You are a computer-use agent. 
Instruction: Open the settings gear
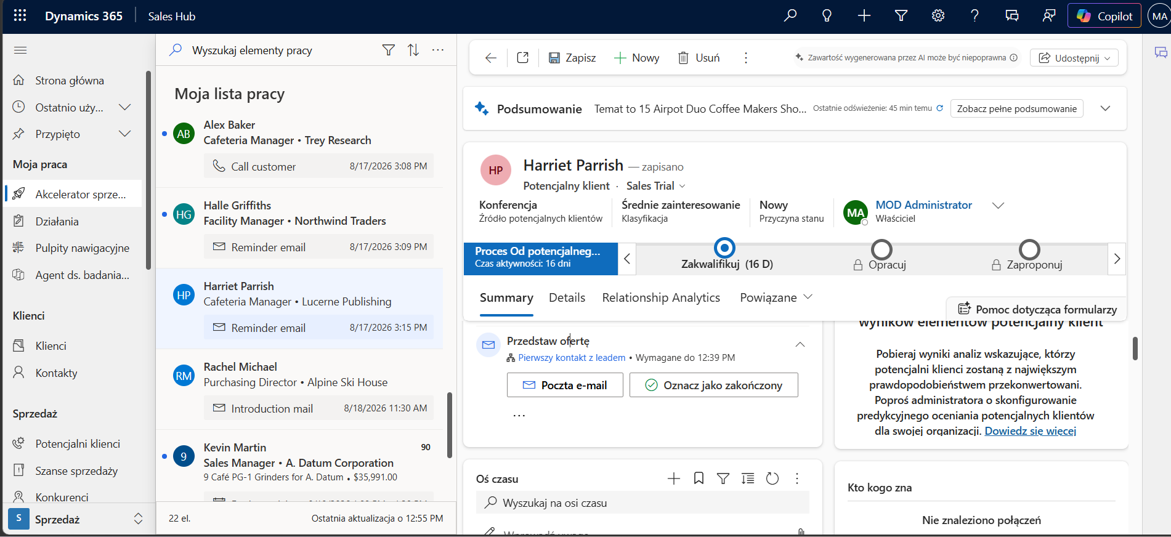click(938, 16)
